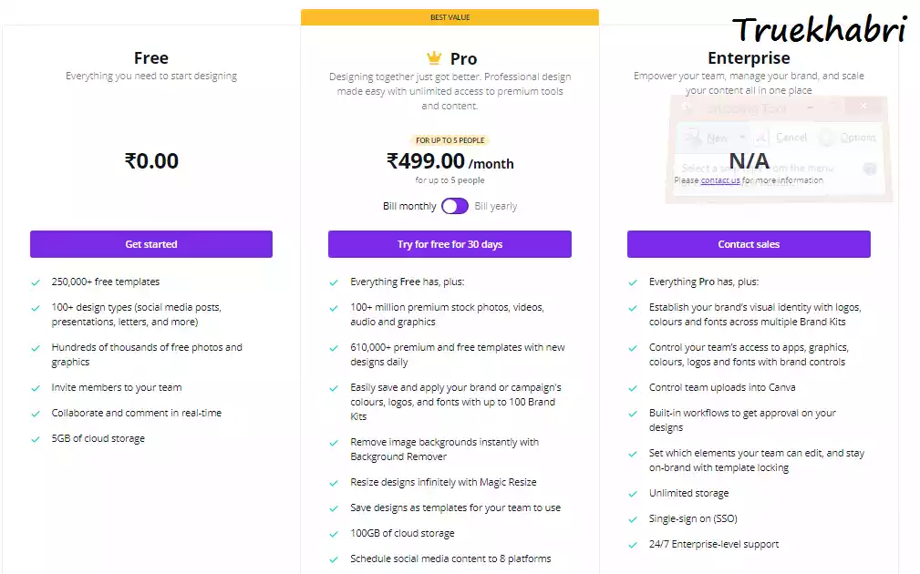Viewport: 920px width, 574px height.
Task: Toggle the Bill monthly / Bill yearly switch
Action: coord(455,206)
